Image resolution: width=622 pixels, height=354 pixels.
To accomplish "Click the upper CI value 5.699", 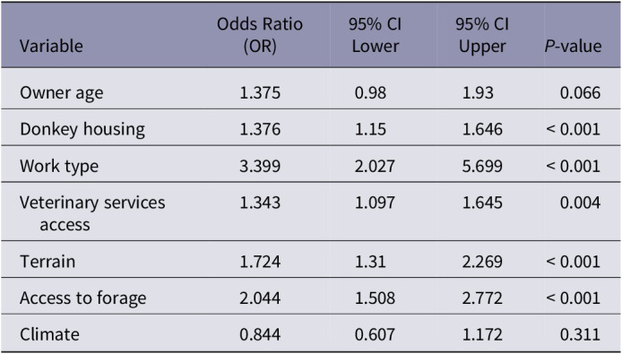I will click(482, 166).
